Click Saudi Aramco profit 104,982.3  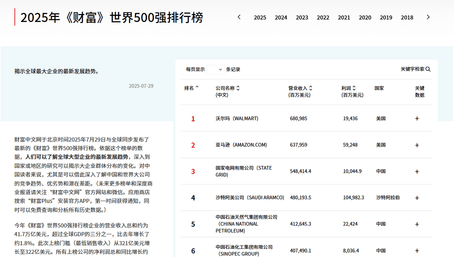353,198
